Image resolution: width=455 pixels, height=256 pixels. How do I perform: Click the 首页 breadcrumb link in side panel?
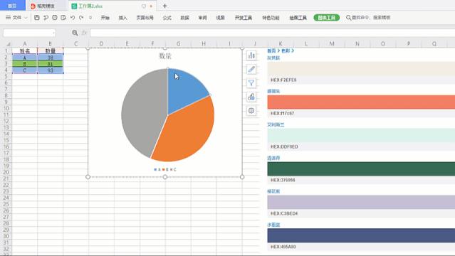pyautogui.click(x=271, y=50)
